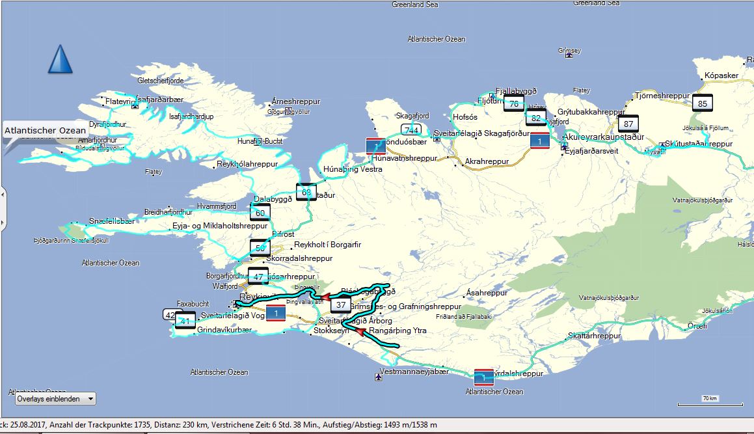
Task: Click the route 37 road shield
Action: tap(340, 305)
